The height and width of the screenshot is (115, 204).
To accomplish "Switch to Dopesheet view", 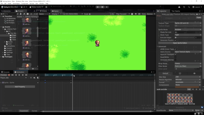I will point(24,111).
